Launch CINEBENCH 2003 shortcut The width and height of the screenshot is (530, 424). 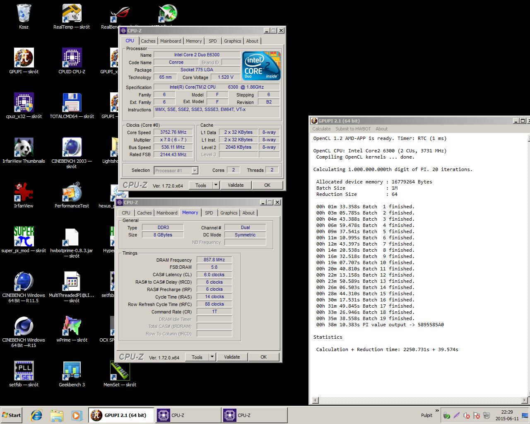[72, 153]
